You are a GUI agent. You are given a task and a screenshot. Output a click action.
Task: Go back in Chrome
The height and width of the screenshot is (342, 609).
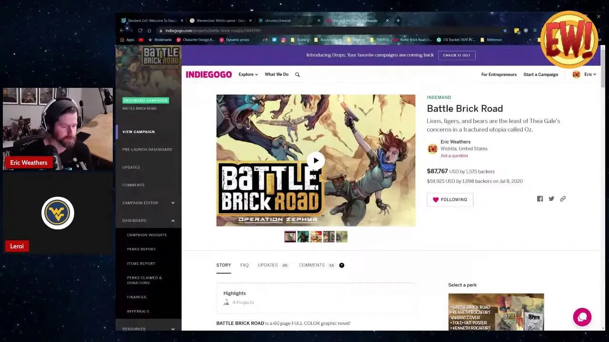coord(122,30)
